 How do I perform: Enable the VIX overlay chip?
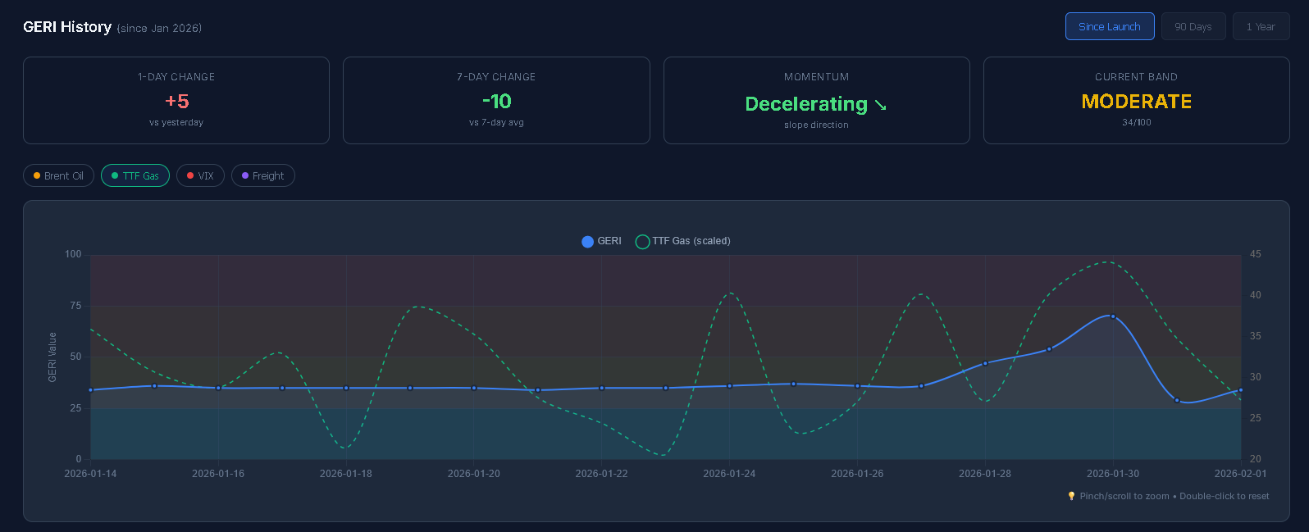200,175
